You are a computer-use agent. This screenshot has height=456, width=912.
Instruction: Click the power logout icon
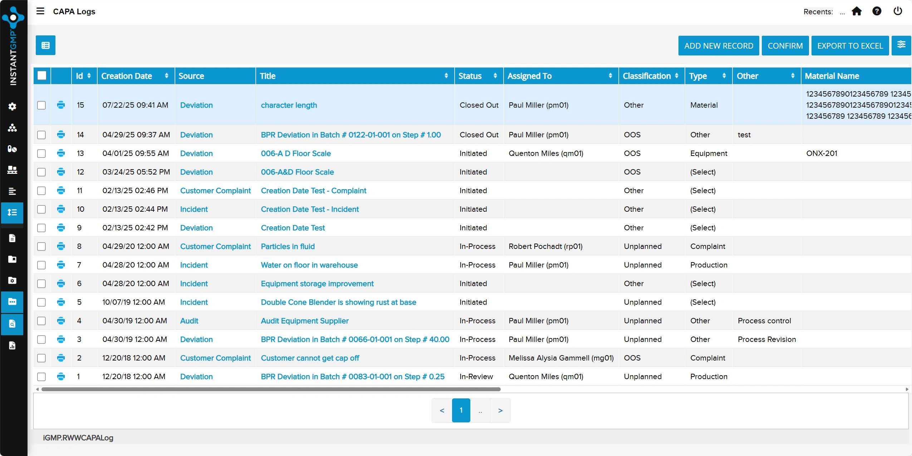pyautogui.click(x=898, y=11)
